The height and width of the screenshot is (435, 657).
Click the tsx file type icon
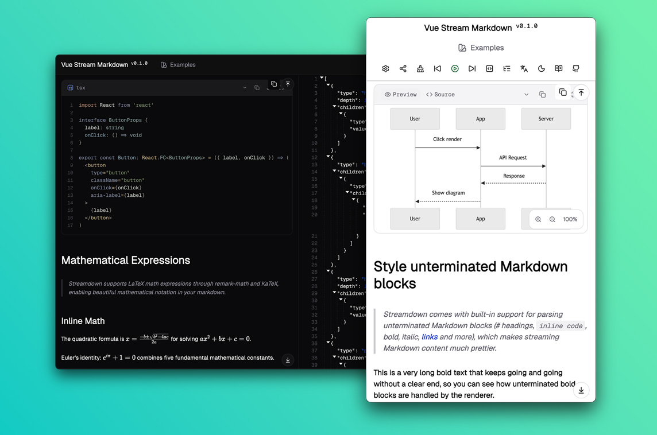click(71, 88)
